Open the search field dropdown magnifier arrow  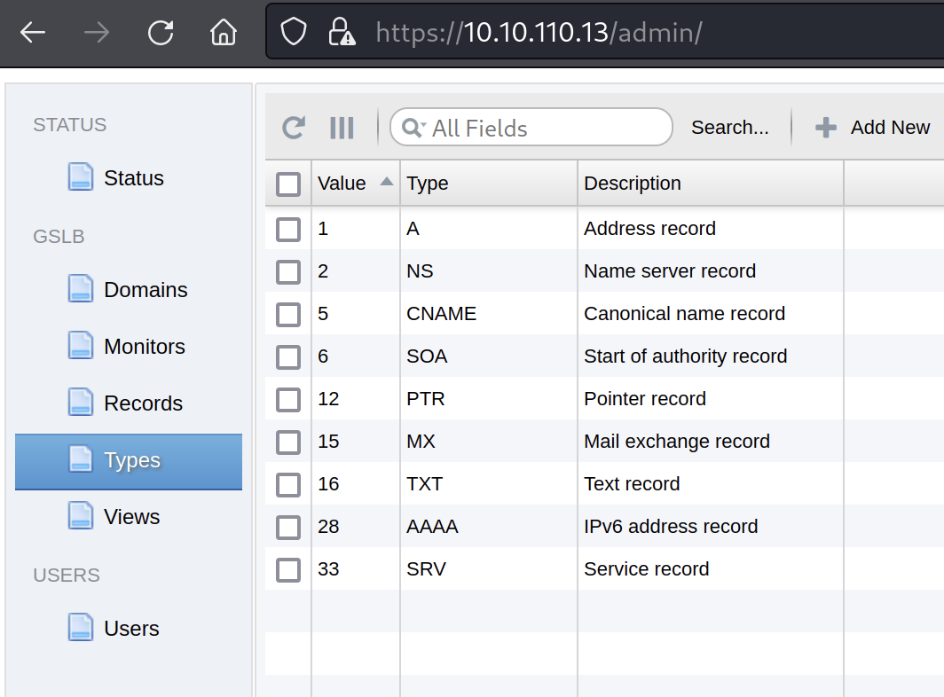point(414,128)
